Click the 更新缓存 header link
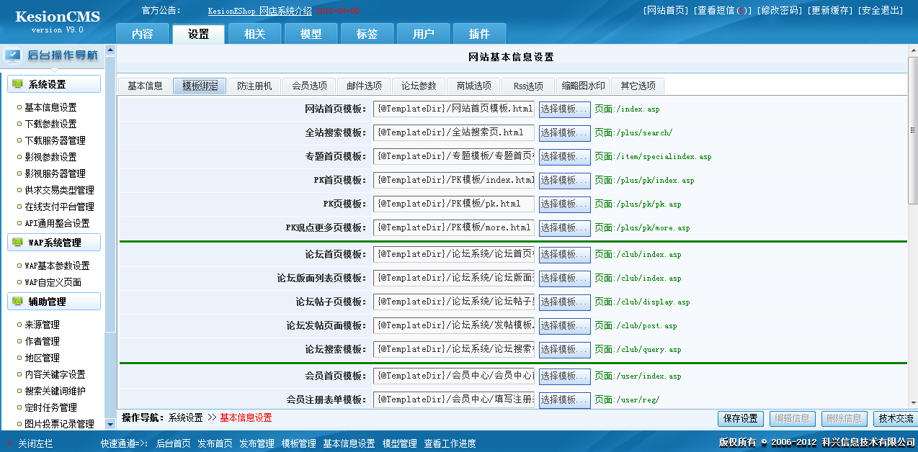 pos(829,11)
